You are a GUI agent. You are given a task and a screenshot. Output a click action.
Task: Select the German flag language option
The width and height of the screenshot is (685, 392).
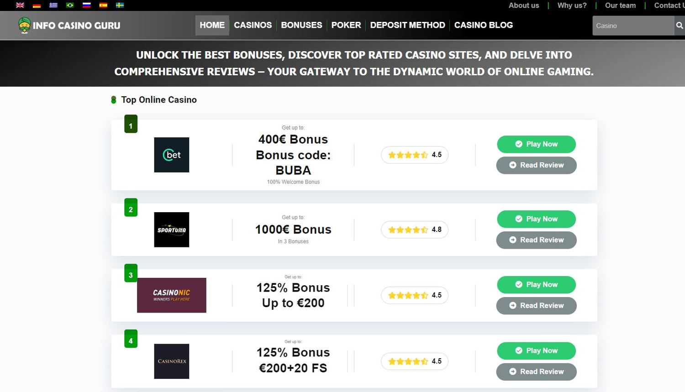[36, 5]
